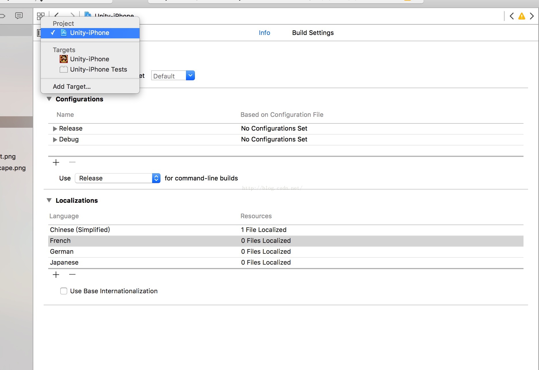Collapse the Configurations section
The height and width of the screenshot is (370, 539).
[49, 99]
